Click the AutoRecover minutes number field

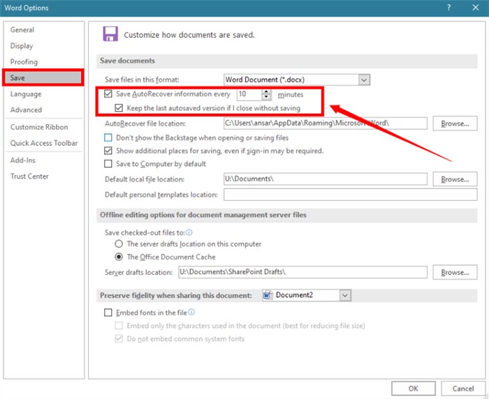(249, 94)
